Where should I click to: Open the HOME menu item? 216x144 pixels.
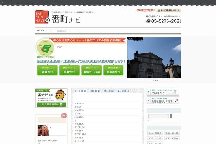(41, 31)
